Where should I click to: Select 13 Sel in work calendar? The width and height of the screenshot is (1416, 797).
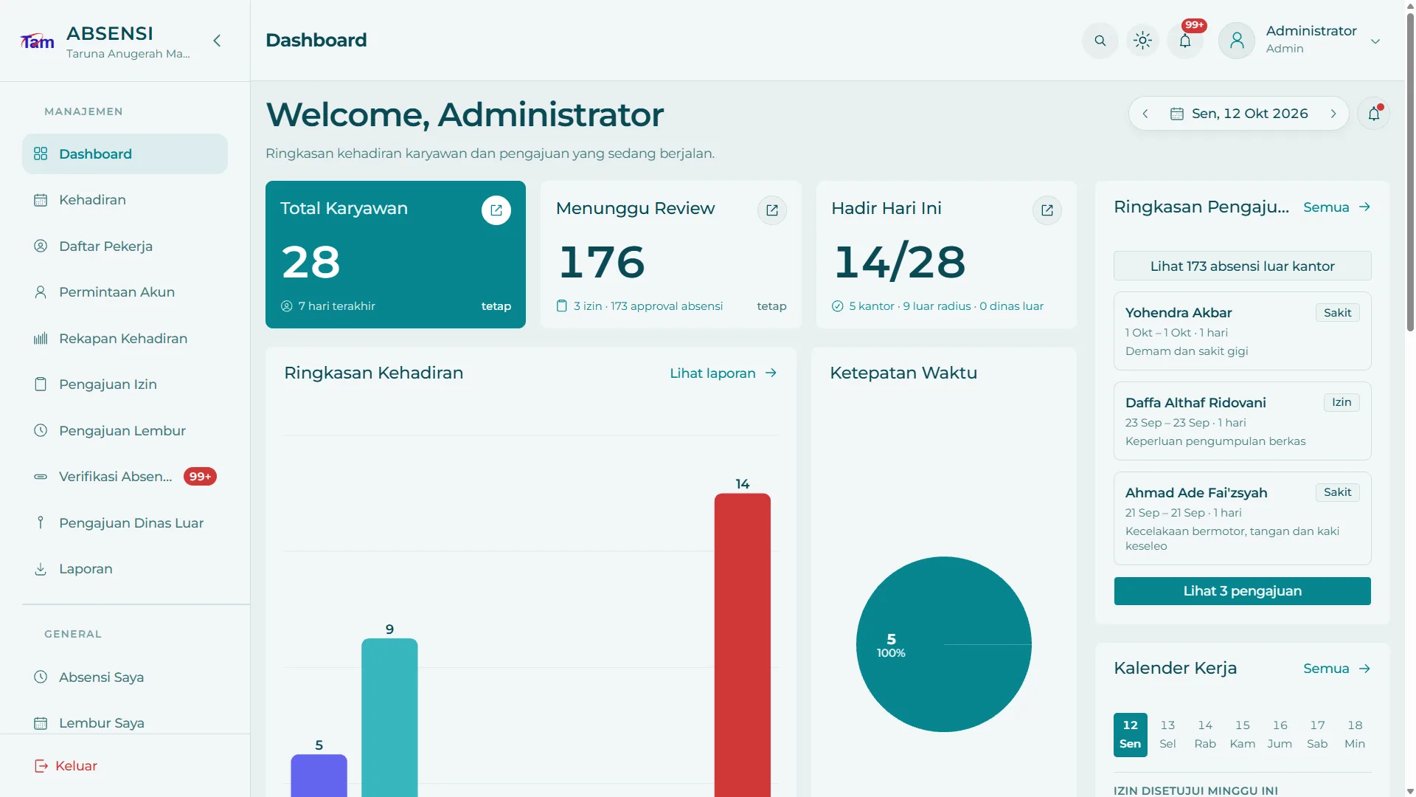1167,734
